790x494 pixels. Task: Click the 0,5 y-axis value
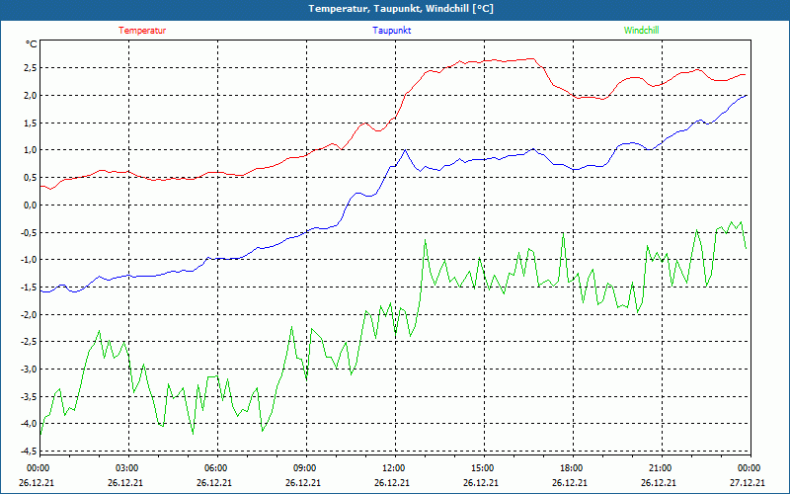(29, 178)
